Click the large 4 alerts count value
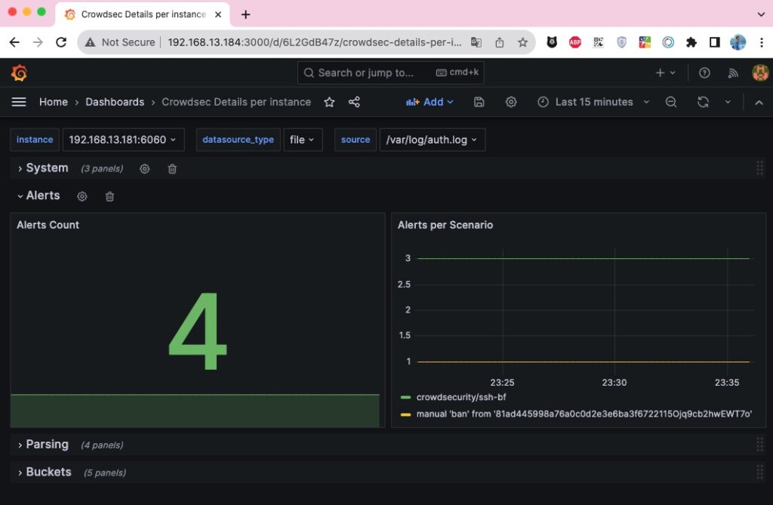The height and width of the screenshot is (505, 773). point(198,331)
